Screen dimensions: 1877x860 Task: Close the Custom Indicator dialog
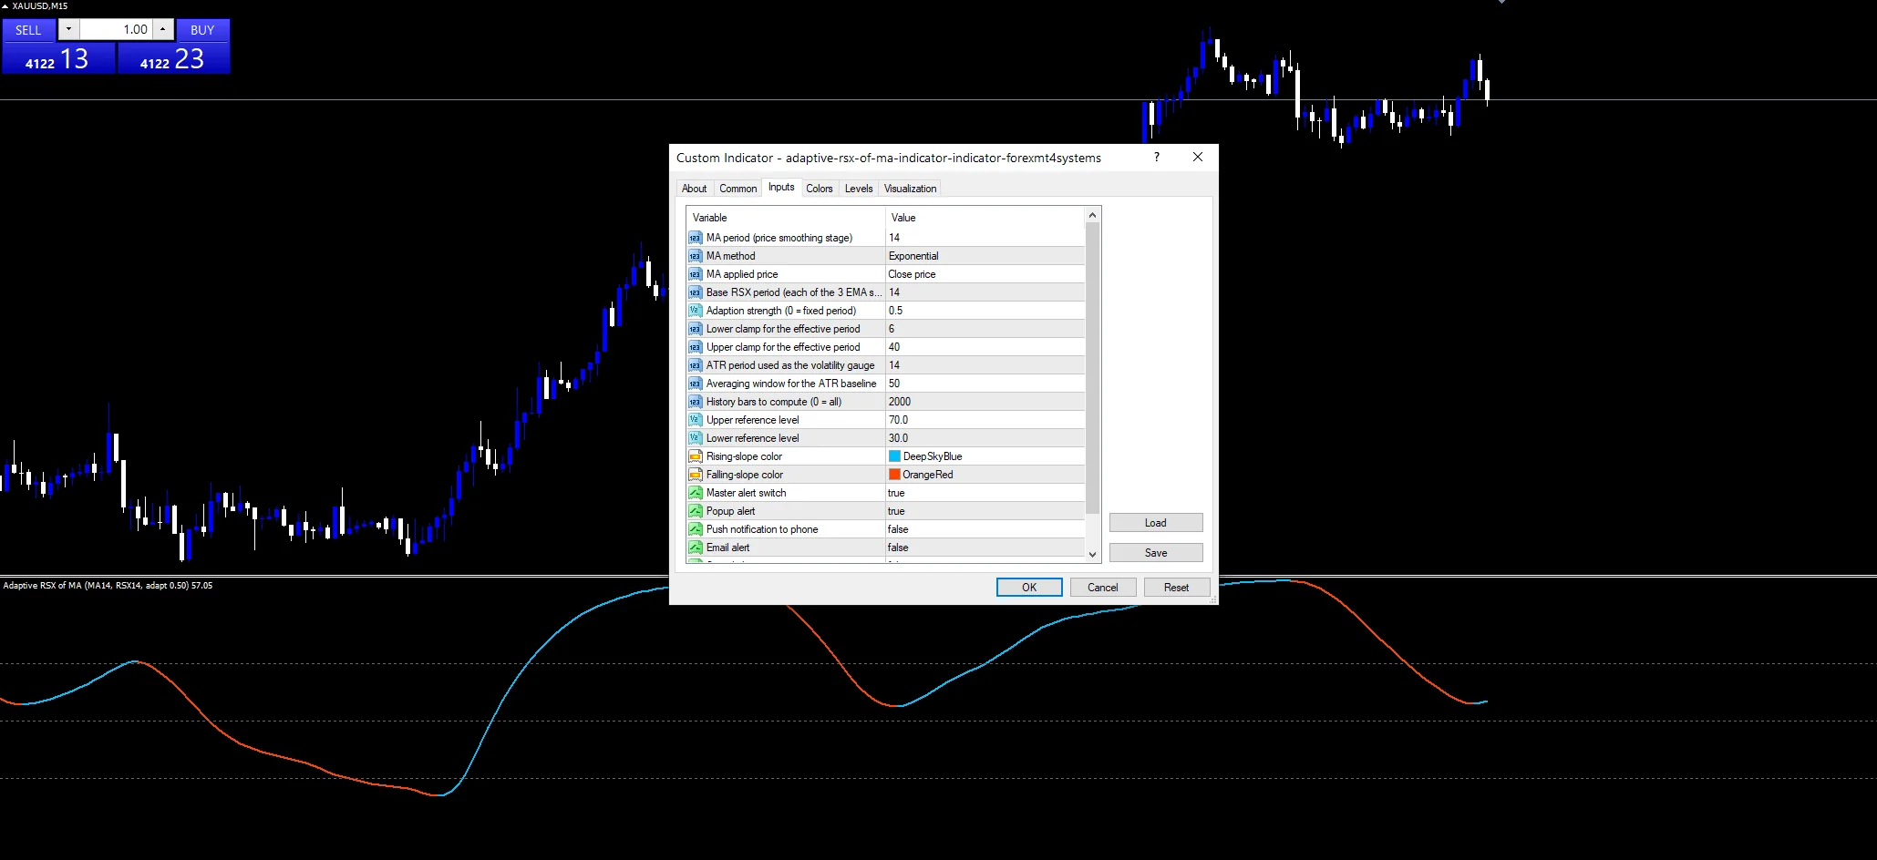point(1198,157)
